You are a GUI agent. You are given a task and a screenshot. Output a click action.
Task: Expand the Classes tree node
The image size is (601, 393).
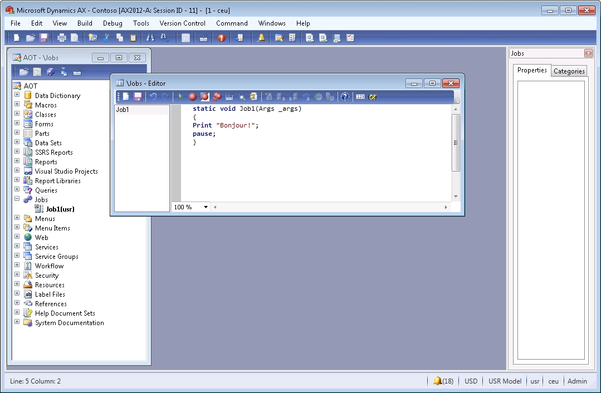click(17, 114)
